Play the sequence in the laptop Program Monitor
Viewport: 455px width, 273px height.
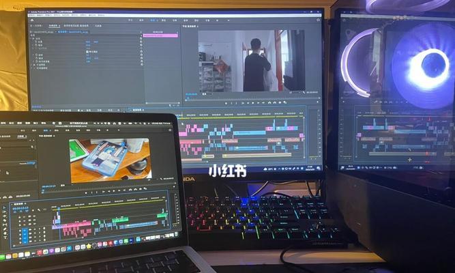tap(114, 191)
